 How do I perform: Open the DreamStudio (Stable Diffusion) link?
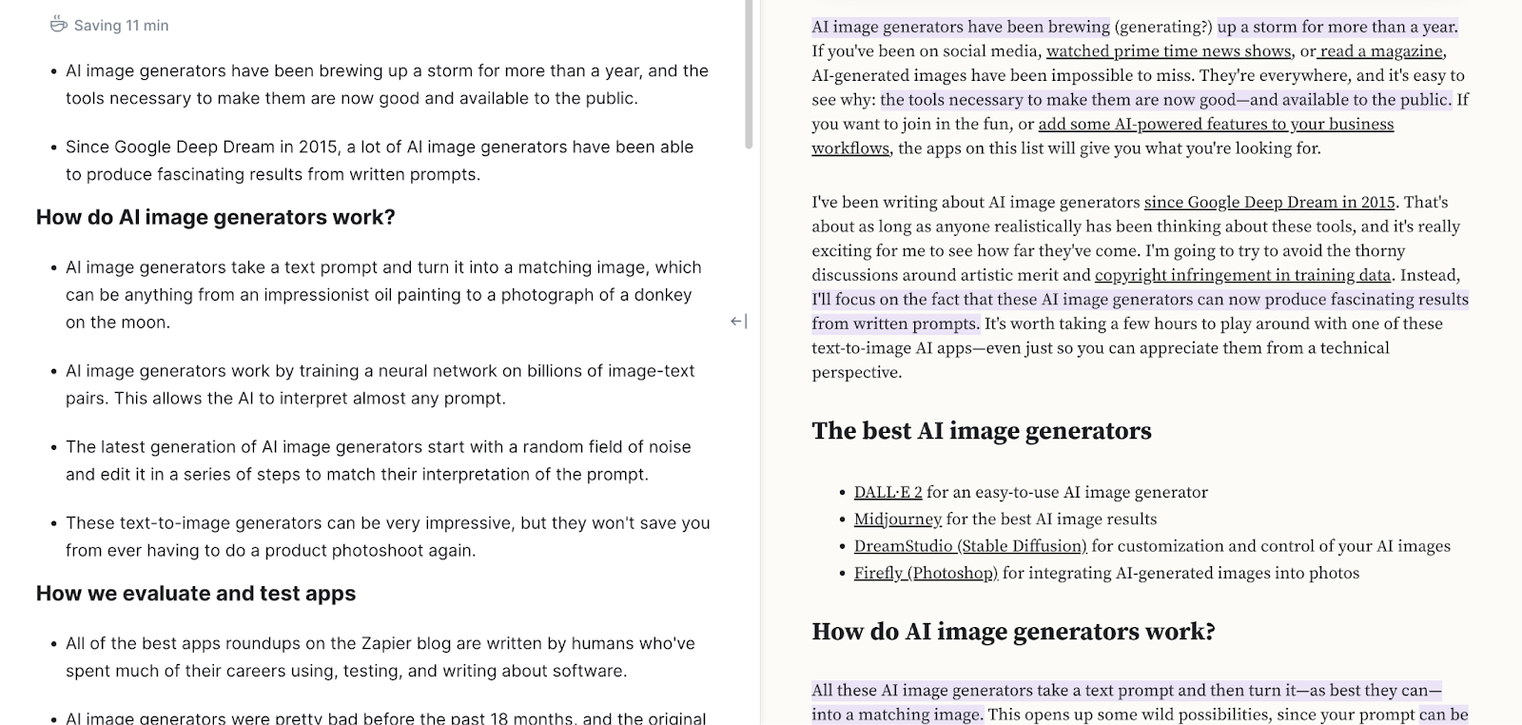coord(970,546)
